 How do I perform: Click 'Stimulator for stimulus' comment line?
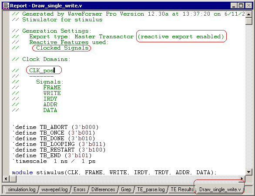coord(57,20)
